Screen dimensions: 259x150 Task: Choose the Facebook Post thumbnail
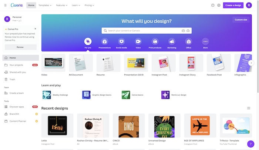tap(219, 63)
